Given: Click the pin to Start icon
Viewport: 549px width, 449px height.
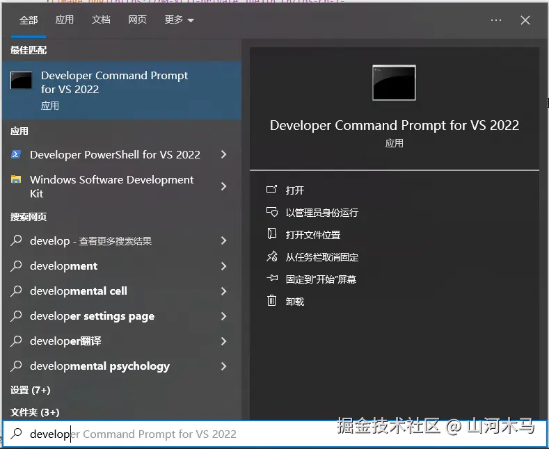Looking at the screenshot, I should [x=271, y=278].
